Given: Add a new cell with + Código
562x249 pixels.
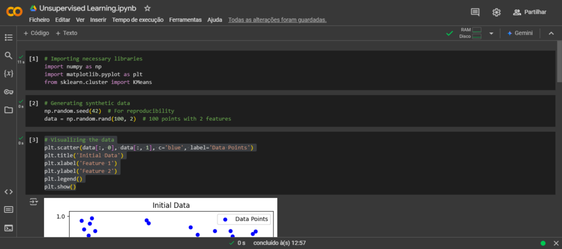Looking at the screenshot, I should click(x=36, y=33).
